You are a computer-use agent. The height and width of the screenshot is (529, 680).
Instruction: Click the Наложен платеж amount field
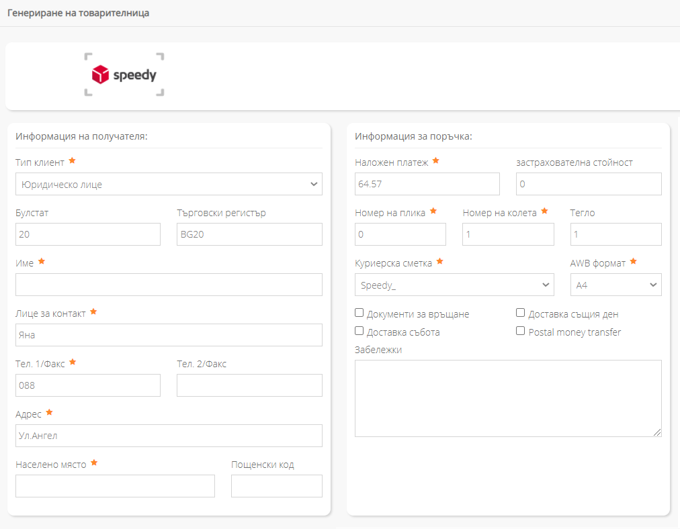(427, 184)
